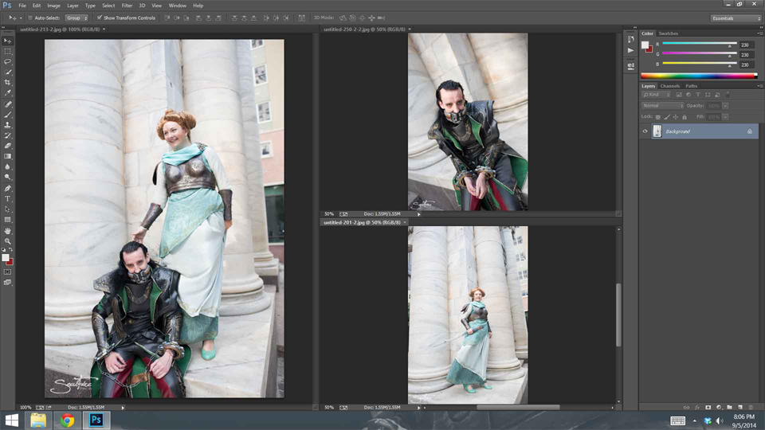Select the Rectangular Marquee tool

click(7, 51)
